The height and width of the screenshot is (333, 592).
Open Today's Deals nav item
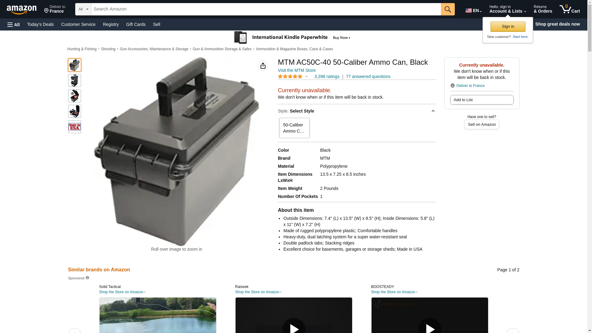coord(40,24)
